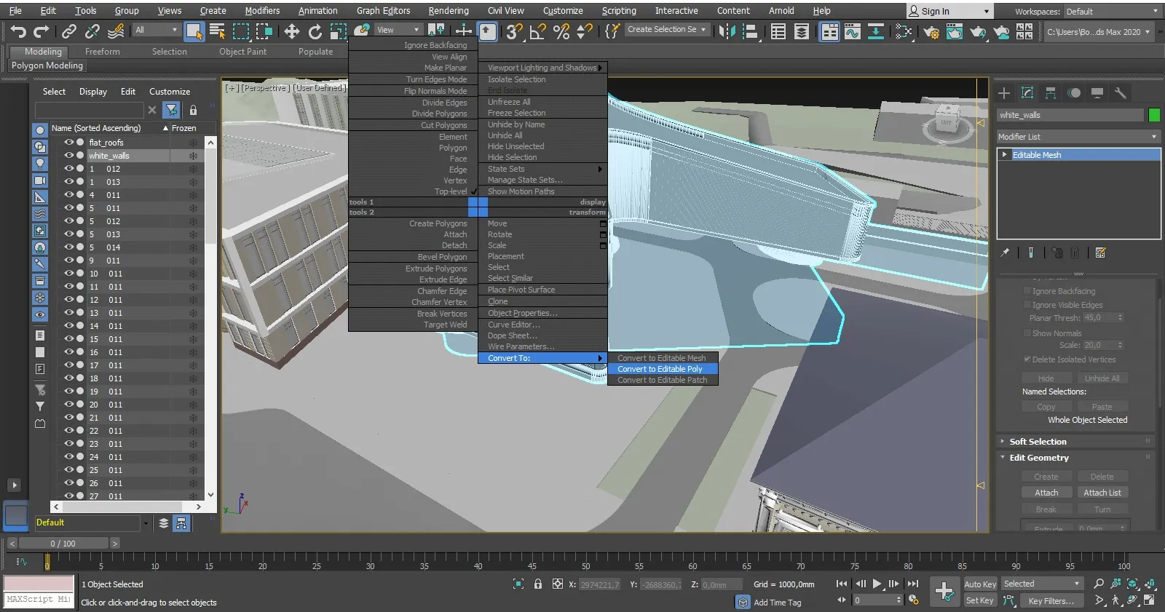
Task: Select the Select and Rotate tool
Action: coord(315,31)
